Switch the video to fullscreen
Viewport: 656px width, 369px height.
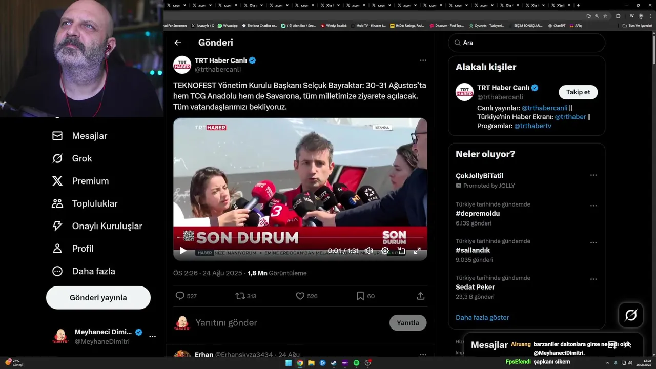point(417,251)
